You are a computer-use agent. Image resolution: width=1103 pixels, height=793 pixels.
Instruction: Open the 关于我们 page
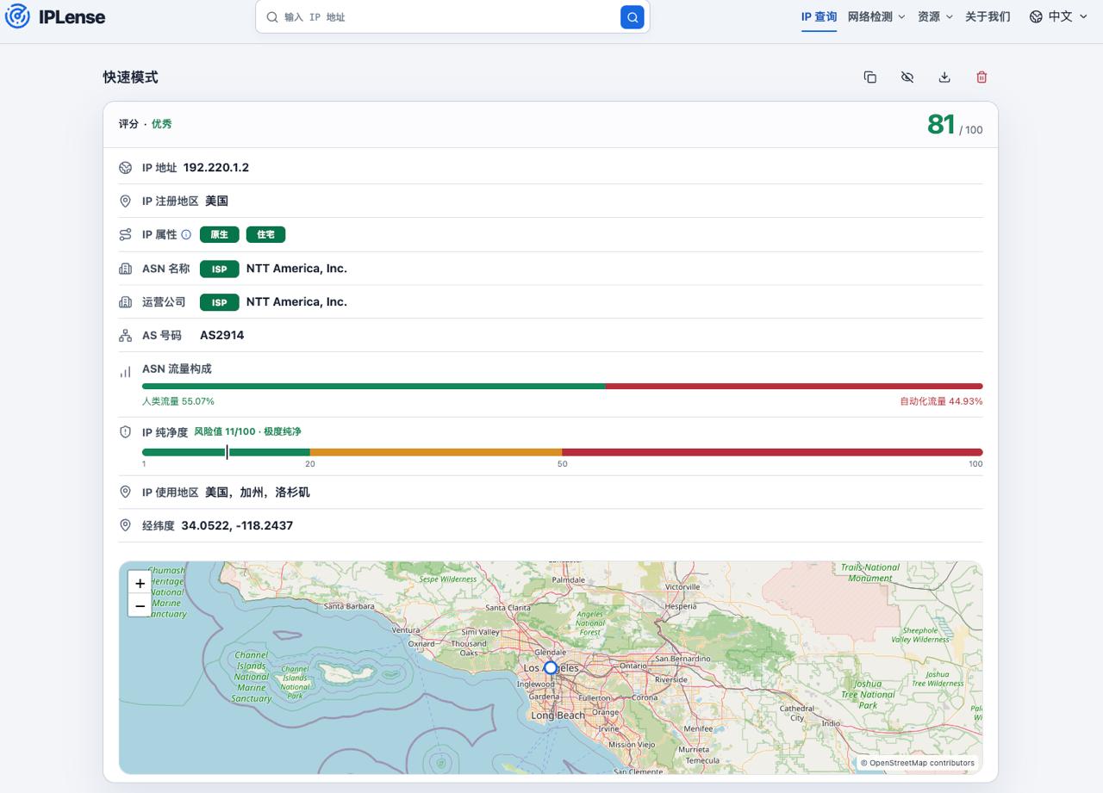(988, 16)
